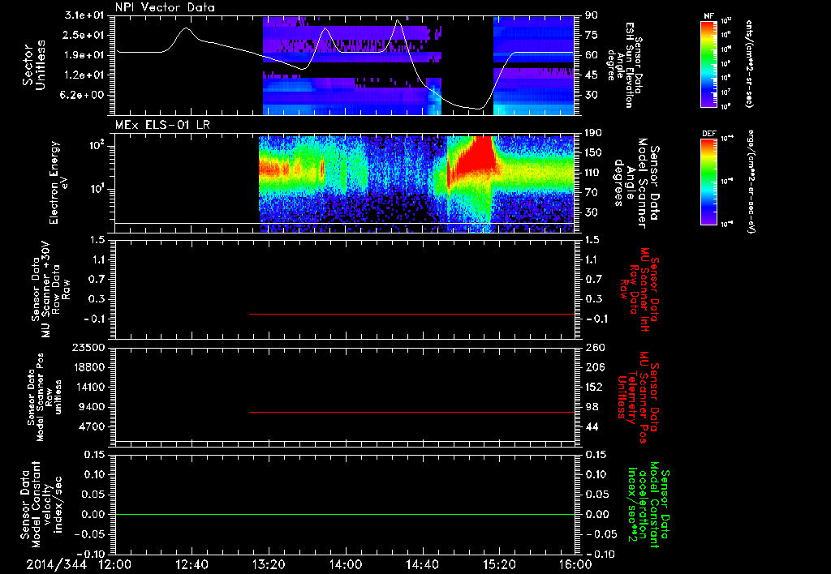This screenshot has height=574, width=831.
Task: Click the "14:00" time tick label
Action: pos(346,565)
